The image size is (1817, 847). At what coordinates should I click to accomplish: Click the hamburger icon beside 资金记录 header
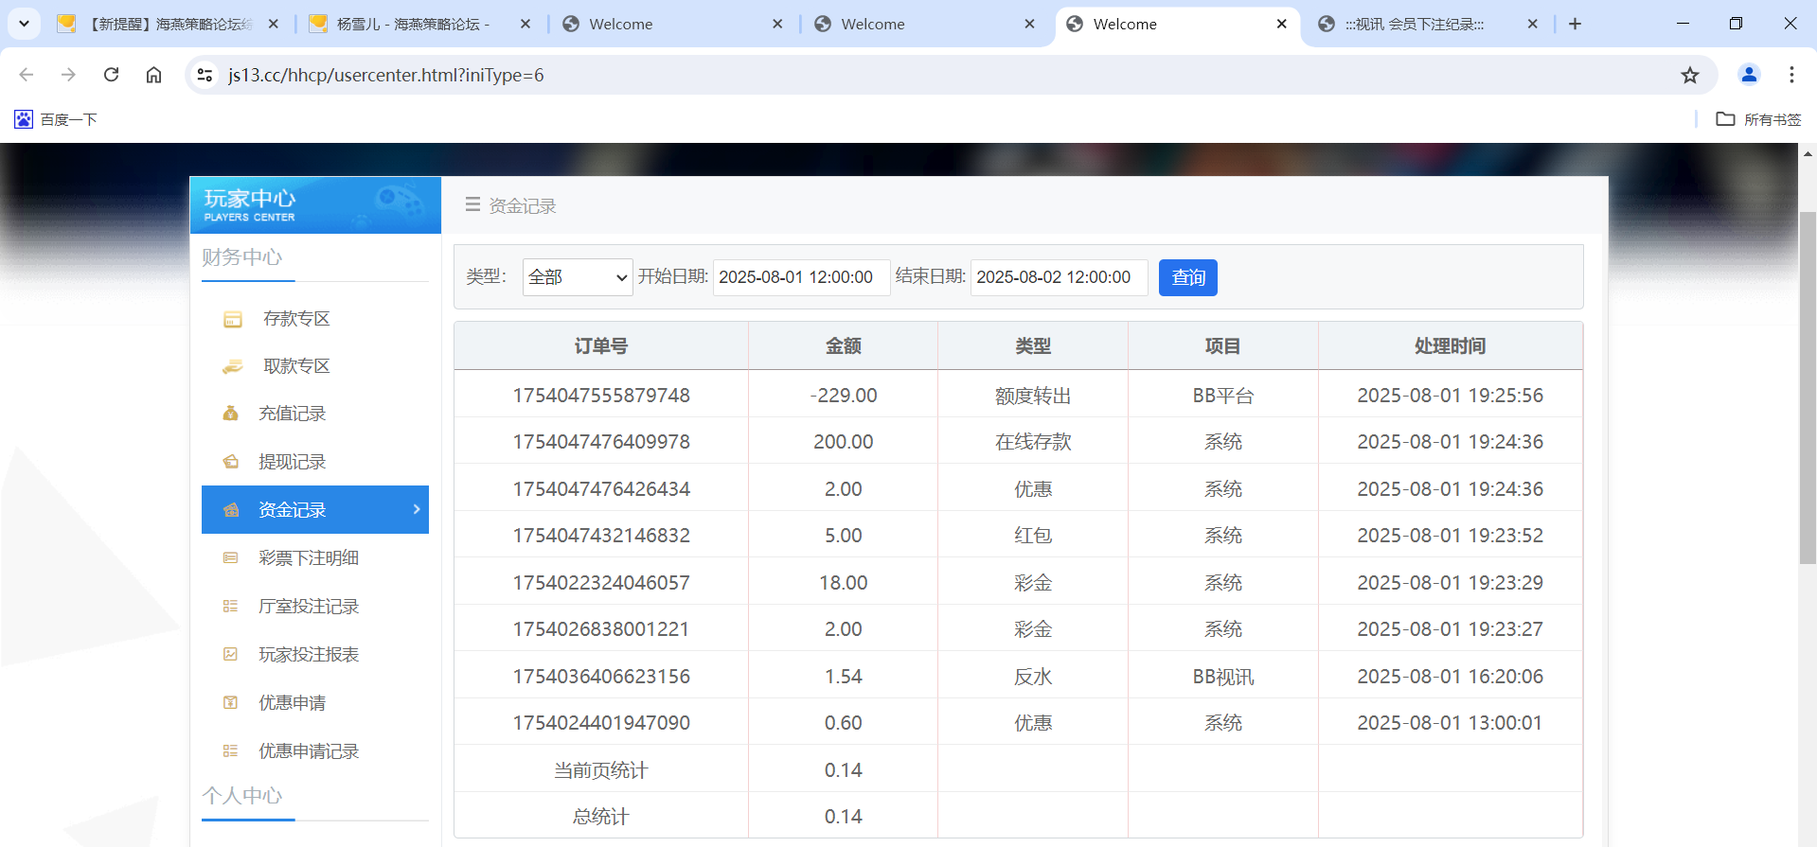pyautogui.click(x=472, y=204)
